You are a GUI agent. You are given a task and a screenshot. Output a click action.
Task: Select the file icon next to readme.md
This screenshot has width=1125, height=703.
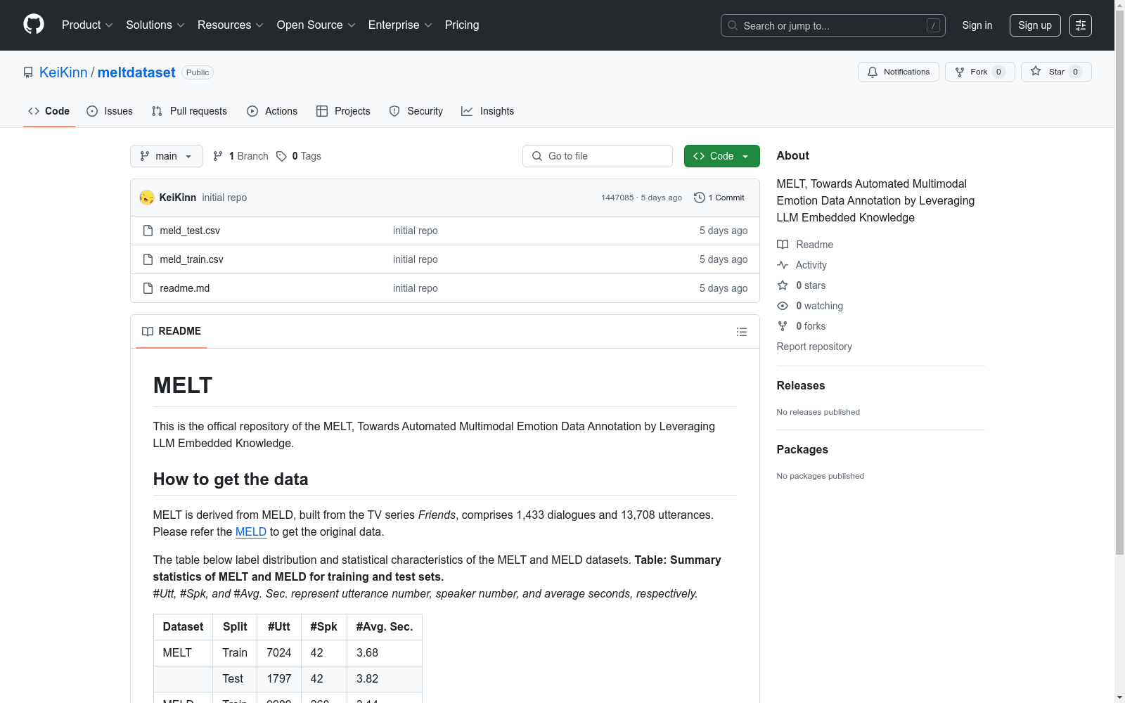coord(148,288)
